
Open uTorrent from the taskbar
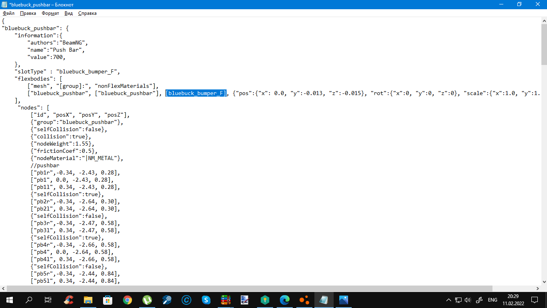[147, 300]
